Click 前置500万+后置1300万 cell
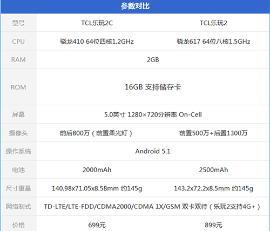The height and width of the screenshot is (231, 270). click(213, 133)
